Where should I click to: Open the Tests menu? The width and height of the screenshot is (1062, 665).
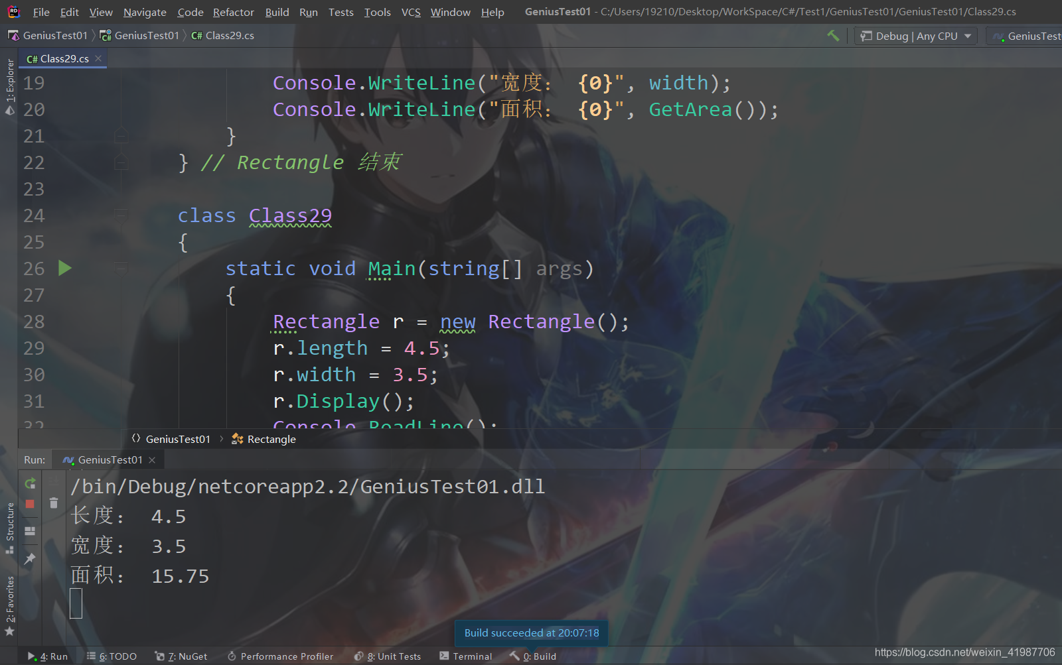click(x=341, y=12)
